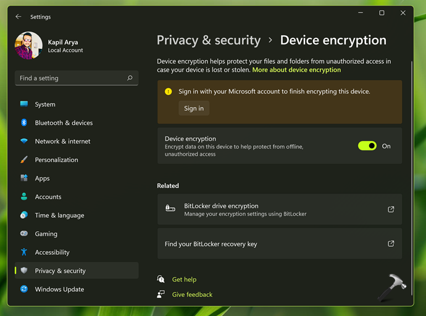
Task: Click the back arrow in title bar
Action: pyautogui.click(x=19, y=17)
